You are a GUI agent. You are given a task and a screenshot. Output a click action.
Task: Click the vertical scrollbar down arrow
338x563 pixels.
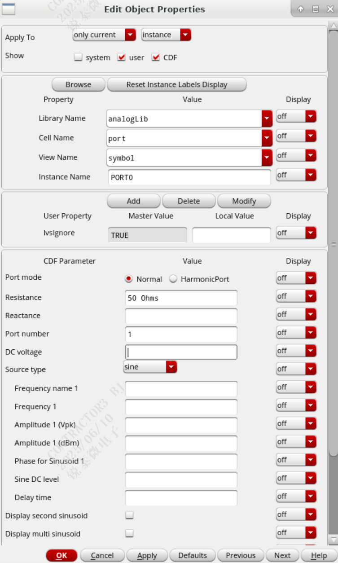click(333, 539)
